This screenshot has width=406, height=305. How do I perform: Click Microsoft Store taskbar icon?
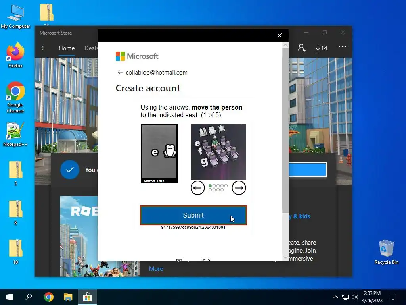88,297
